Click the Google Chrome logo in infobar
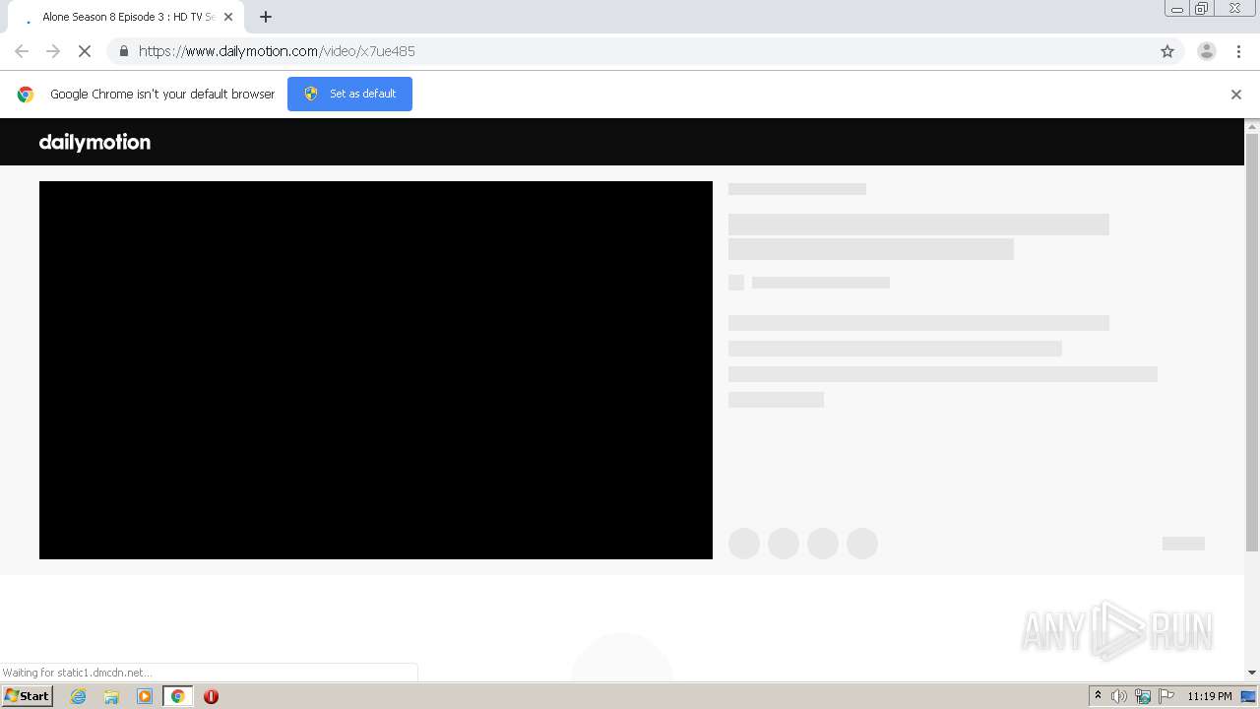Screen dimensions: 1260x709 (x=26, y=95)
